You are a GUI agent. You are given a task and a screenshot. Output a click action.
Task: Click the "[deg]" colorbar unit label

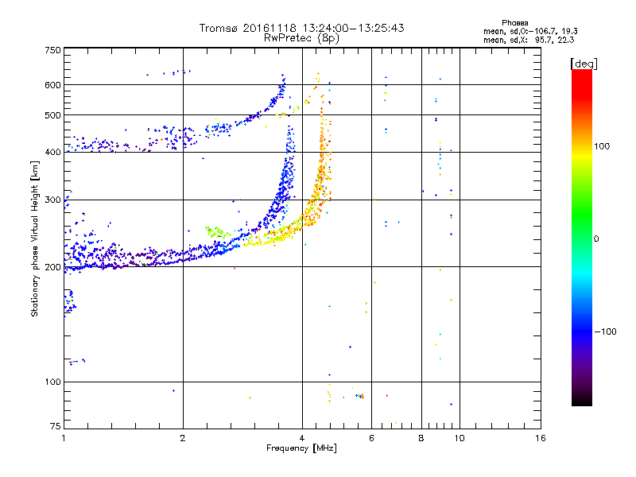click(584, 64)
